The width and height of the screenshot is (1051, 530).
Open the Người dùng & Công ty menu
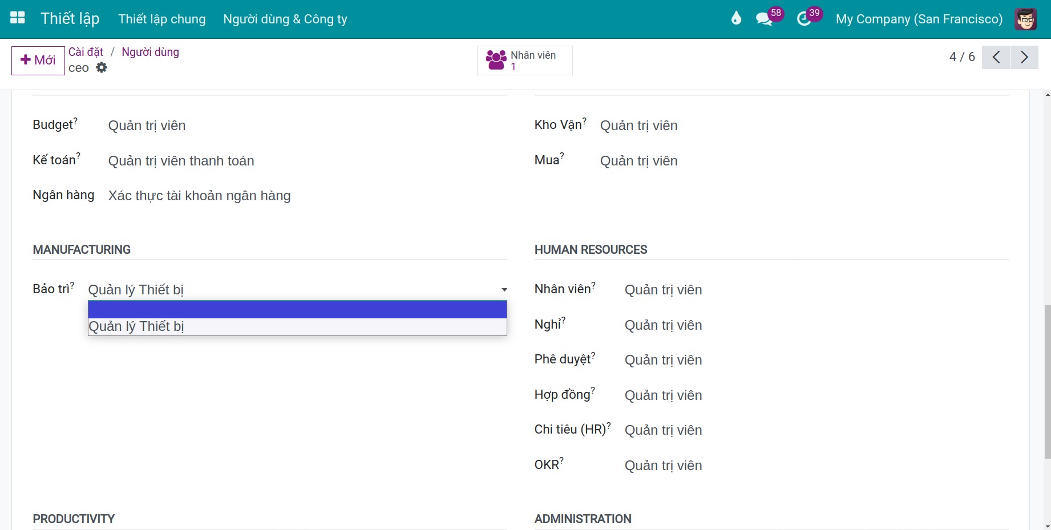(285, 19)
